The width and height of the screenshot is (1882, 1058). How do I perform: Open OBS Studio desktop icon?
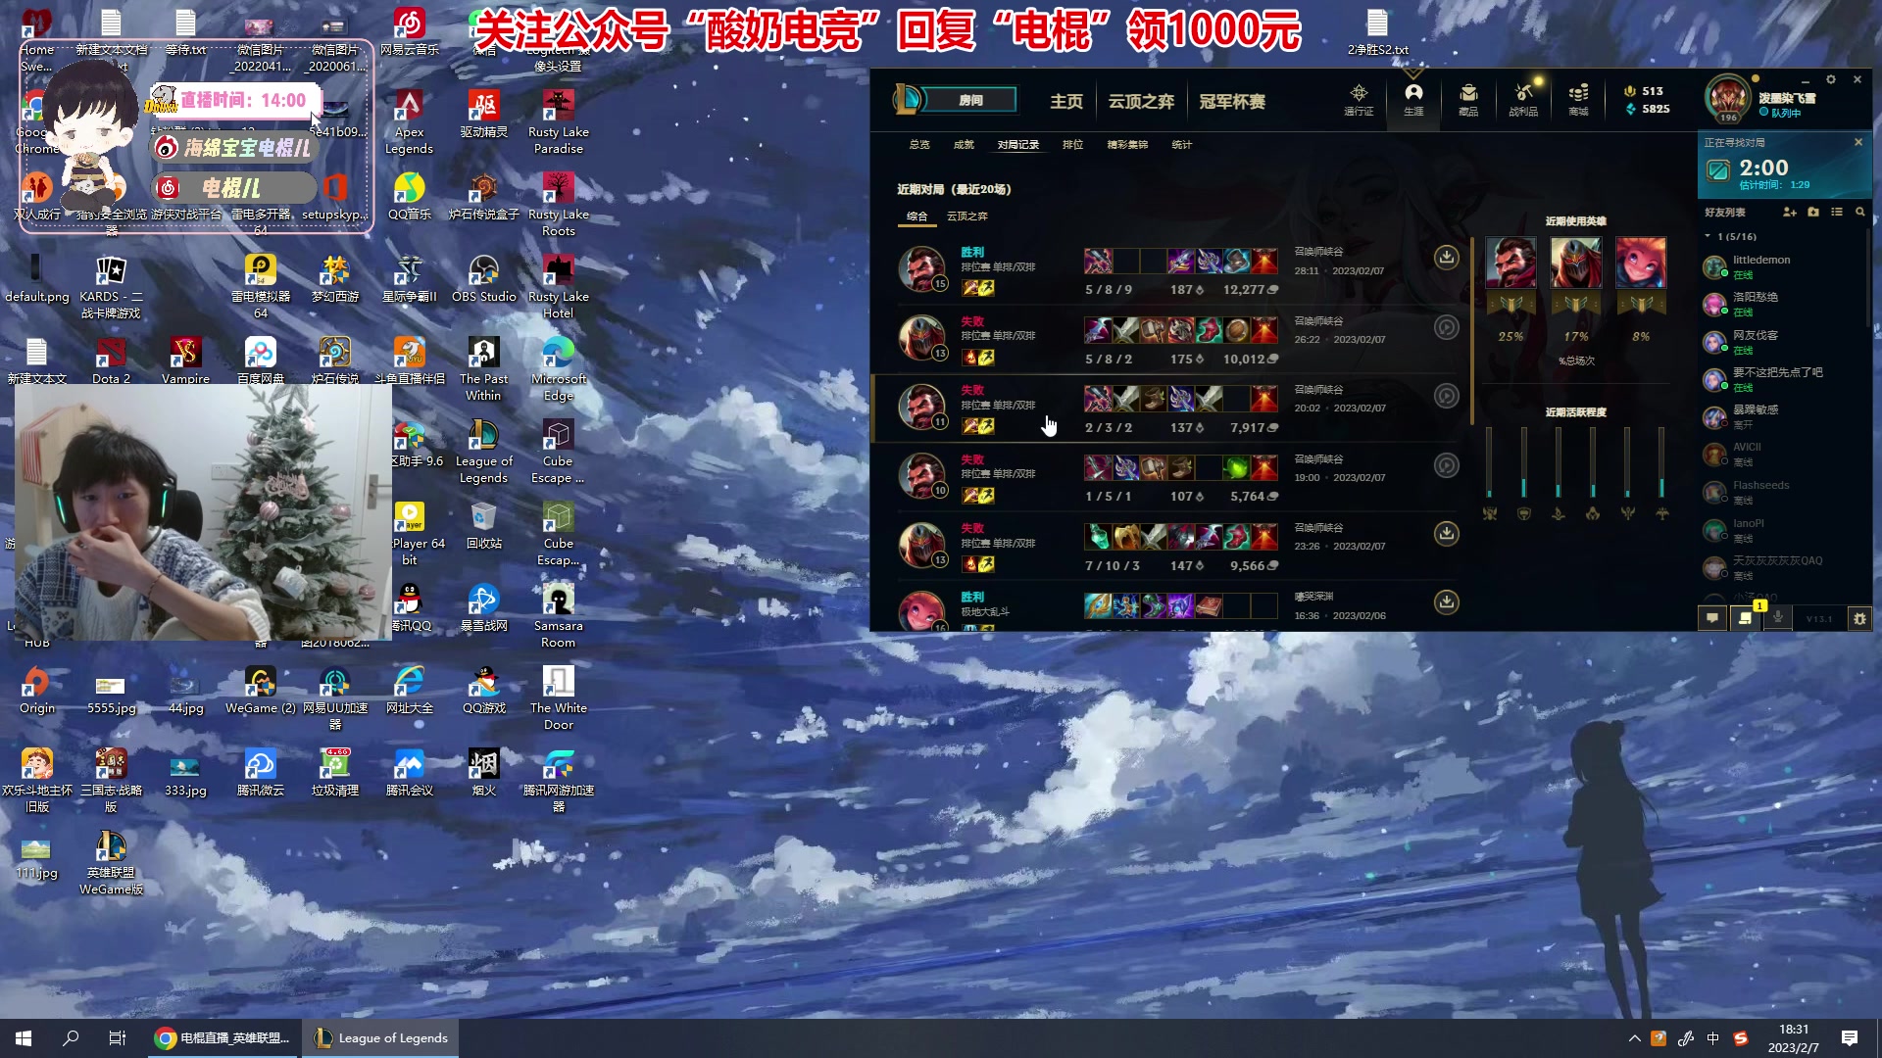click(483, 279)
